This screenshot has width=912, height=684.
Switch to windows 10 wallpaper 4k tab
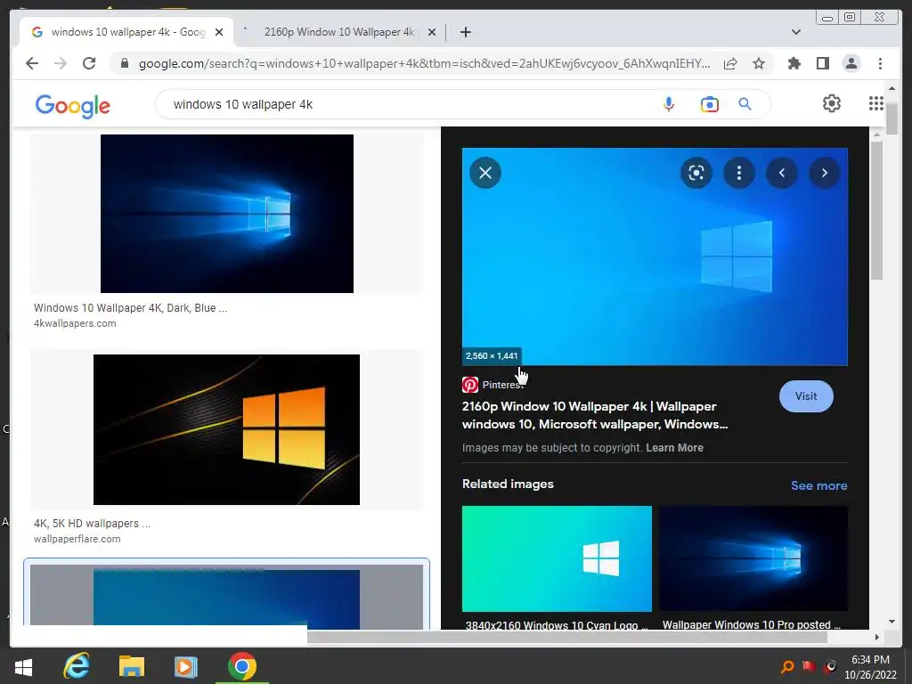[x=128, y=32]
